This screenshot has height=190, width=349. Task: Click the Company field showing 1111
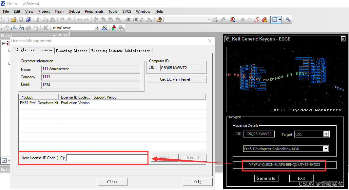coord(91,77)
